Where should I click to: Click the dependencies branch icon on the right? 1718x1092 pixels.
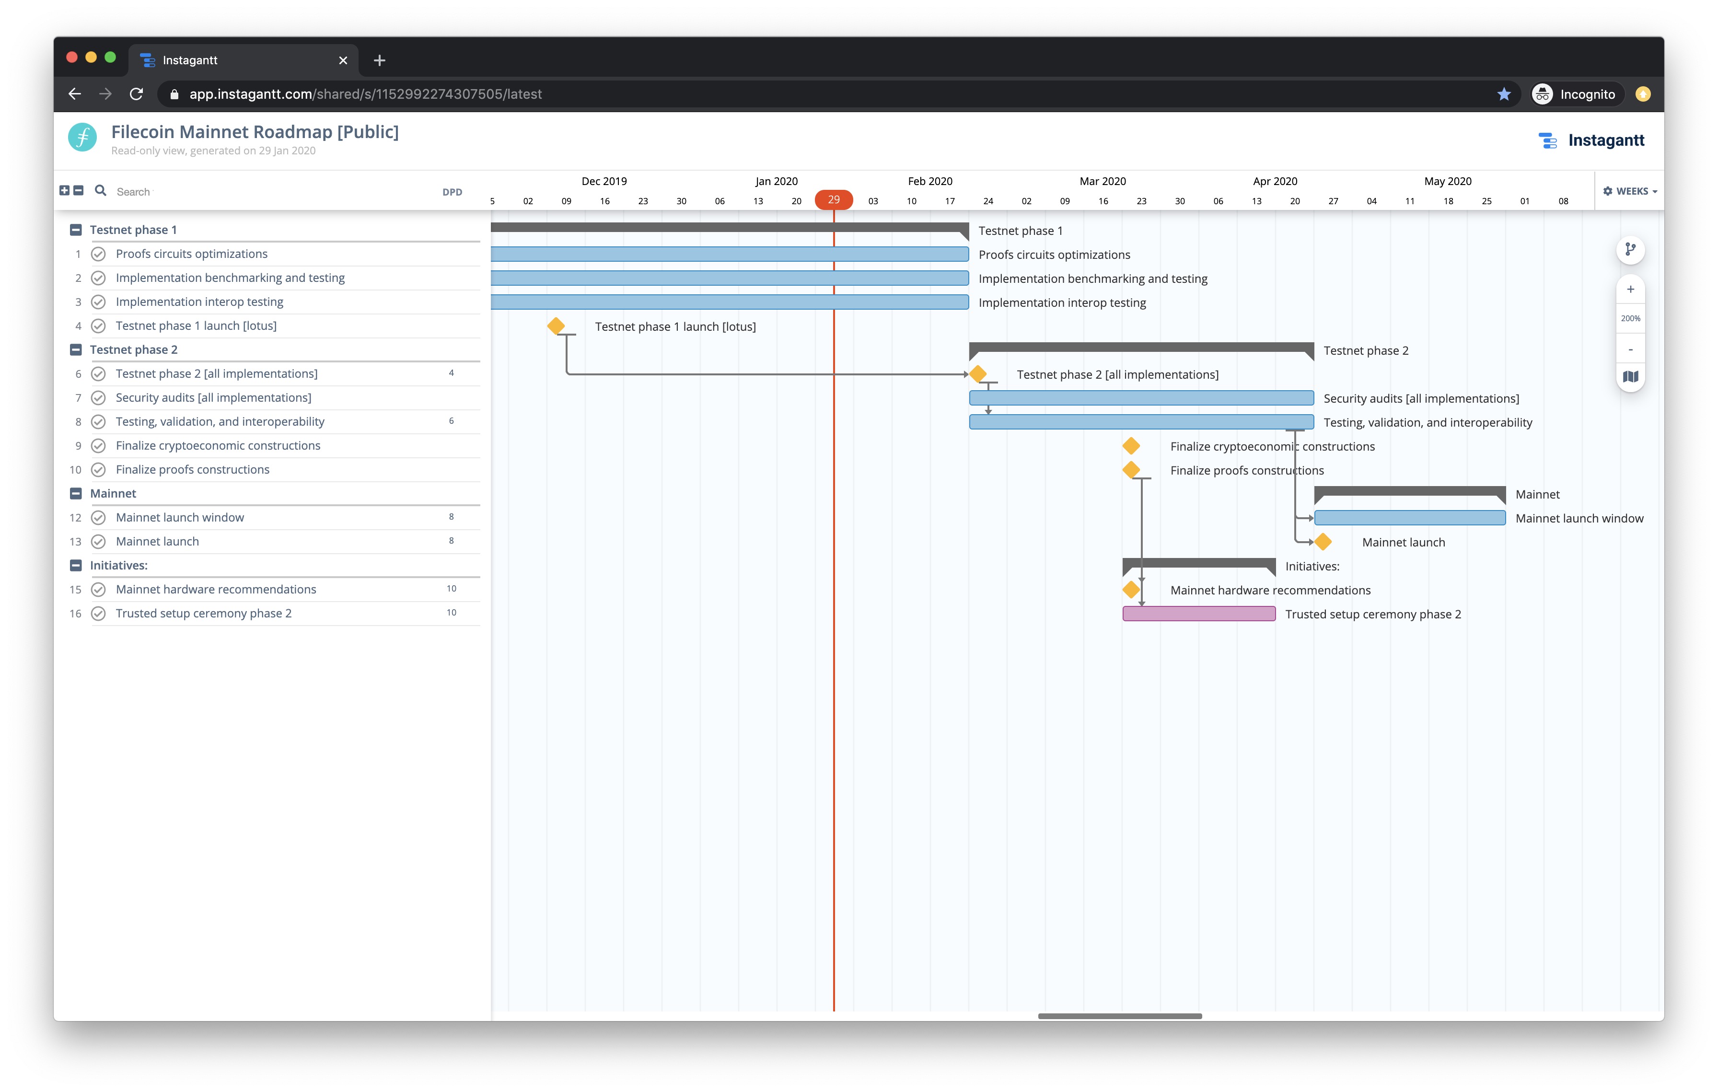click(1631, 250)
